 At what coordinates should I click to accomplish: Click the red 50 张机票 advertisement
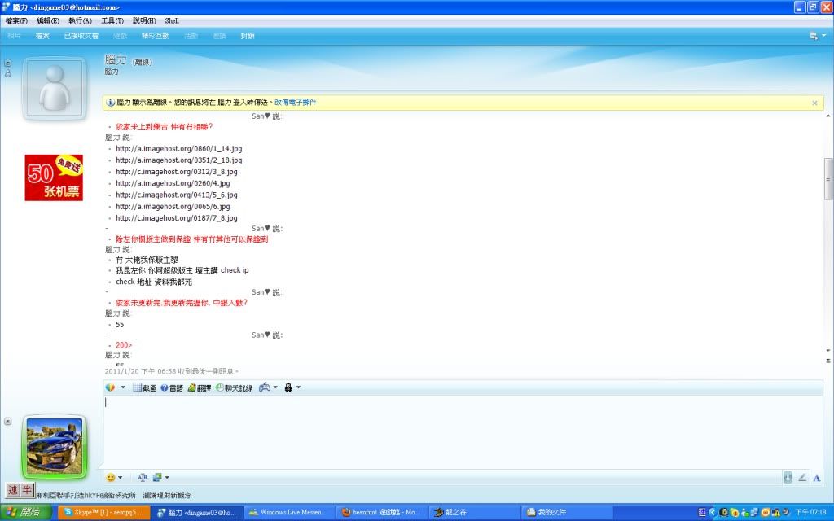[x=54, y=177]
